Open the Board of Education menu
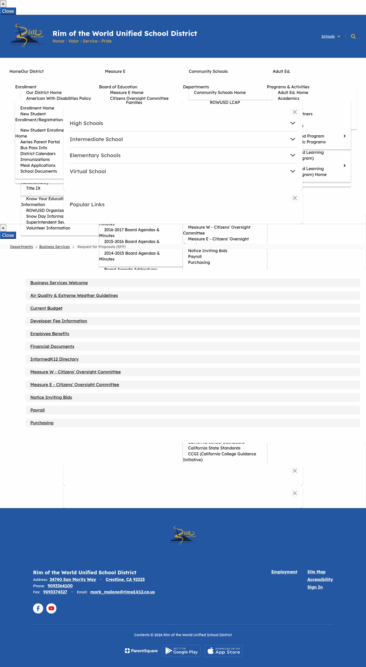This screenshot has height=667, width=366. pos(118,87)
